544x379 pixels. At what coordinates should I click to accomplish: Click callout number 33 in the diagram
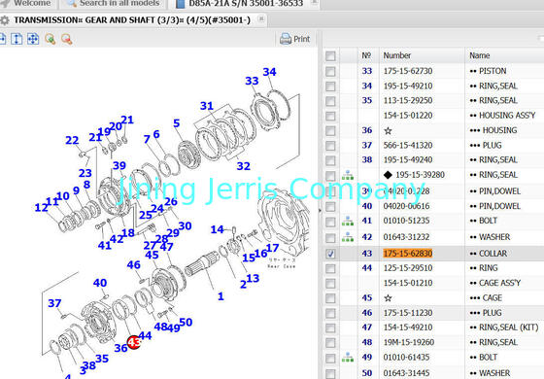(252, 81)
